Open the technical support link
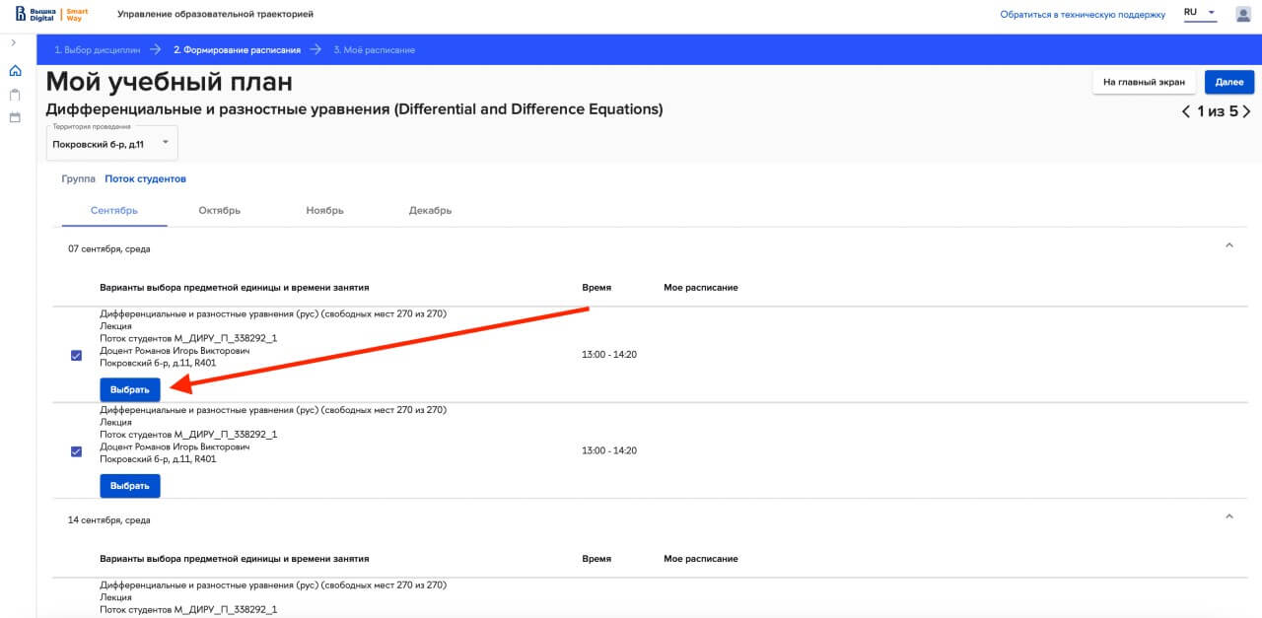This screenshot has height=618, width=1262. 1083,15
